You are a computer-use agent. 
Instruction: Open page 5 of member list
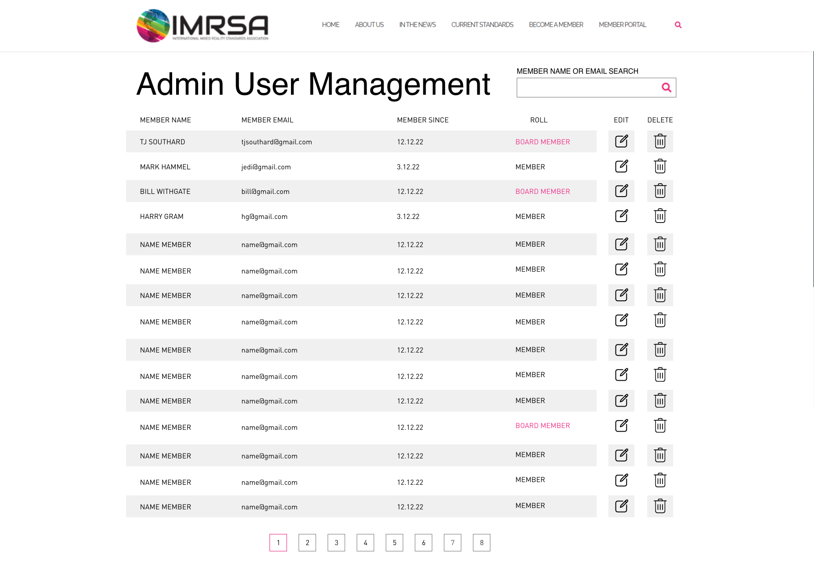click(x=394, y=542)
